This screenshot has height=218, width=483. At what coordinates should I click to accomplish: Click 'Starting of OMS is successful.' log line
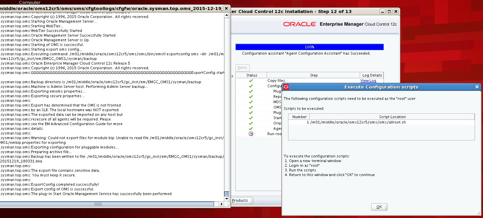tap(57, 45)
